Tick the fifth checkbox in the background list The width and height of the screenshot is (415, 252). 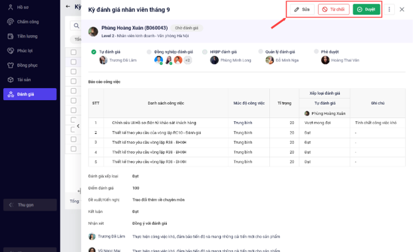pyautogui.click(x=74, y=91)
